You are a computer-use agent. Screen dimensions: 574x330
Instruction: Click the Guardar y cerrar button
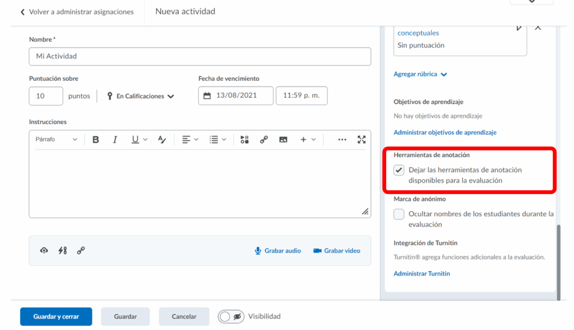coord(56,317)
